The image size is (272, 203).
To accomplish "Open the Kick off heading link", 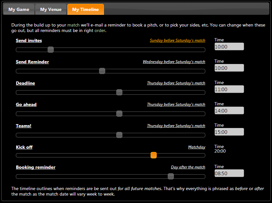I will click(x=24, y=147).
